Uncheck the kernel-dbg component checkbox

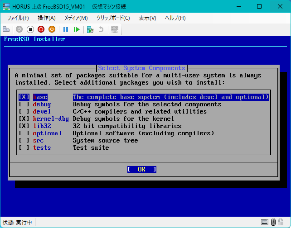click(x=24, y=119)
